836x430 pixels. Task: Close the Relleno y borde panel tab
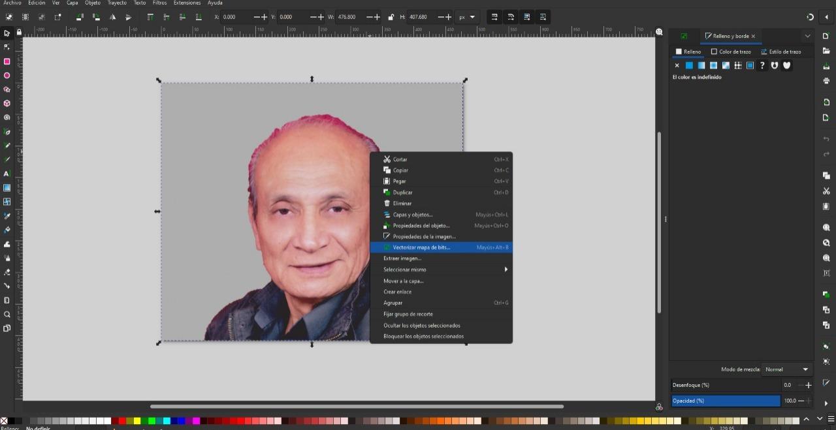753,37
